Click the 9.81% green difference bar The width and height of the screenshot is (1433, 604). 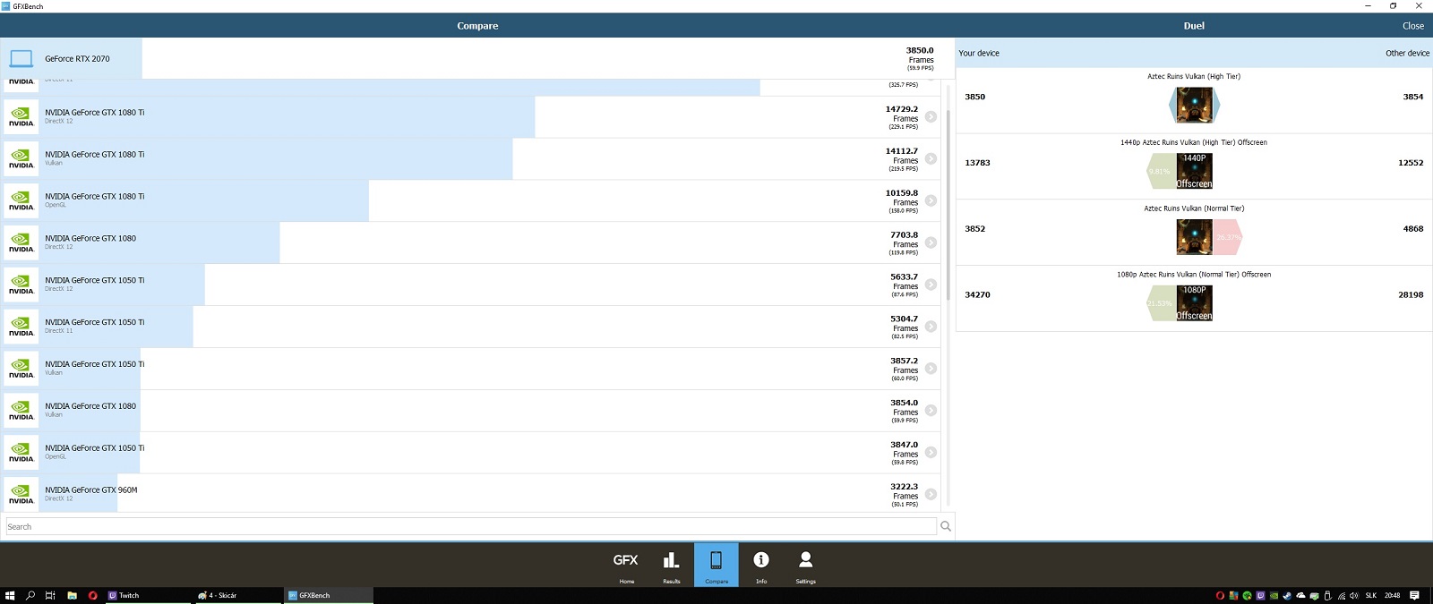(x=1162, y=171)
